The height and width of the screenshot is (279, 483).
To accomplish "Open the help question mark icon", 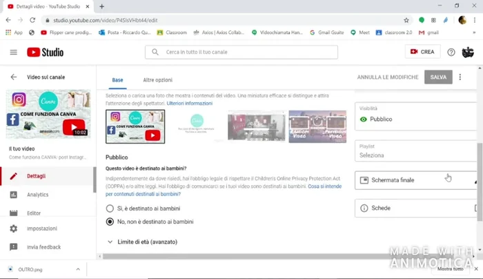I will (x=451, y=52).
